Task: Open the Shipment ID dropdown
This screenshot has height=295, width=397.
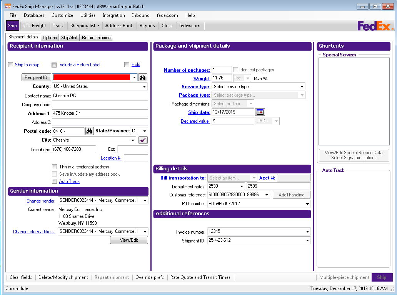Action: [x=307, y=241]
